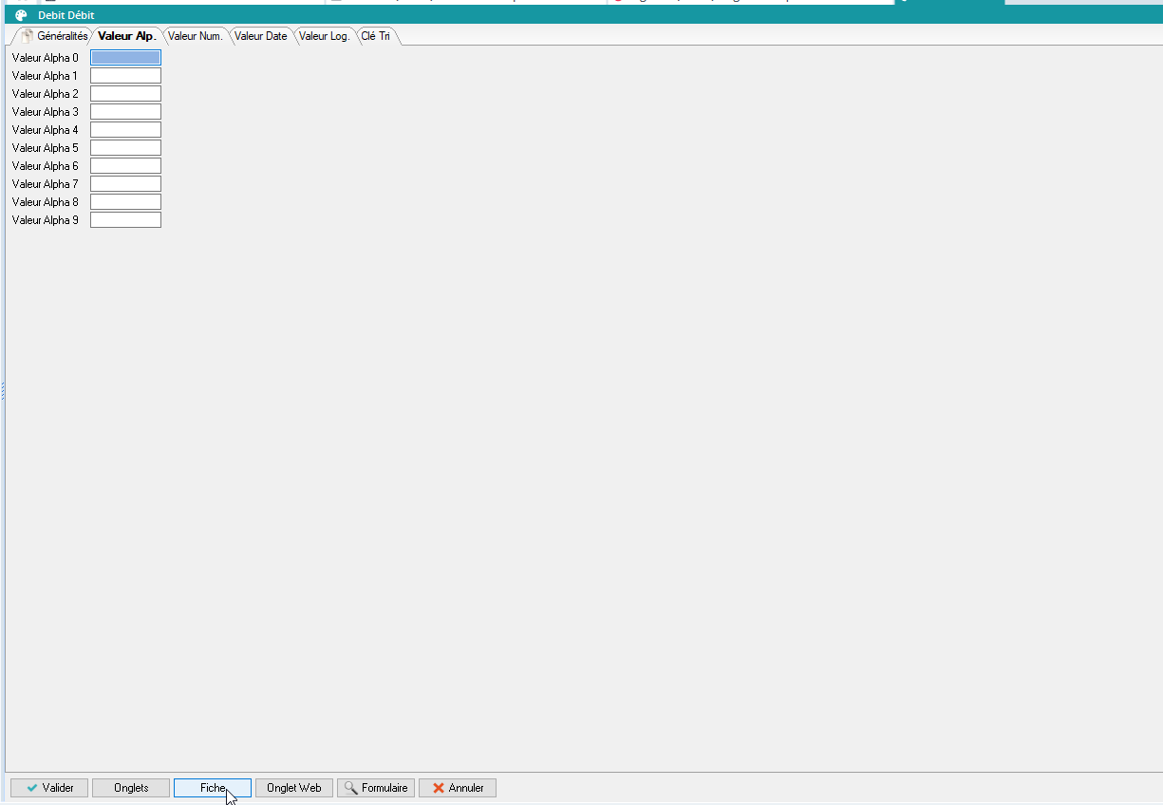Viewport: 1163px width, 805px height.
Task: Click into the Valeur Alpha 1 field
Action: 125,76
